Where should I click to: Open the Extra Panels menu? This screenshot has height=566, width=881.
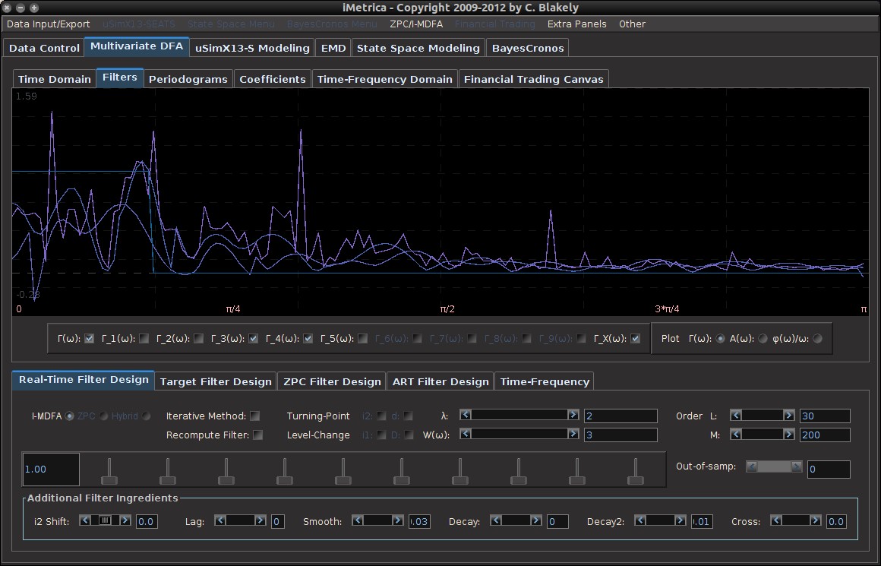[x=576, y=24]
